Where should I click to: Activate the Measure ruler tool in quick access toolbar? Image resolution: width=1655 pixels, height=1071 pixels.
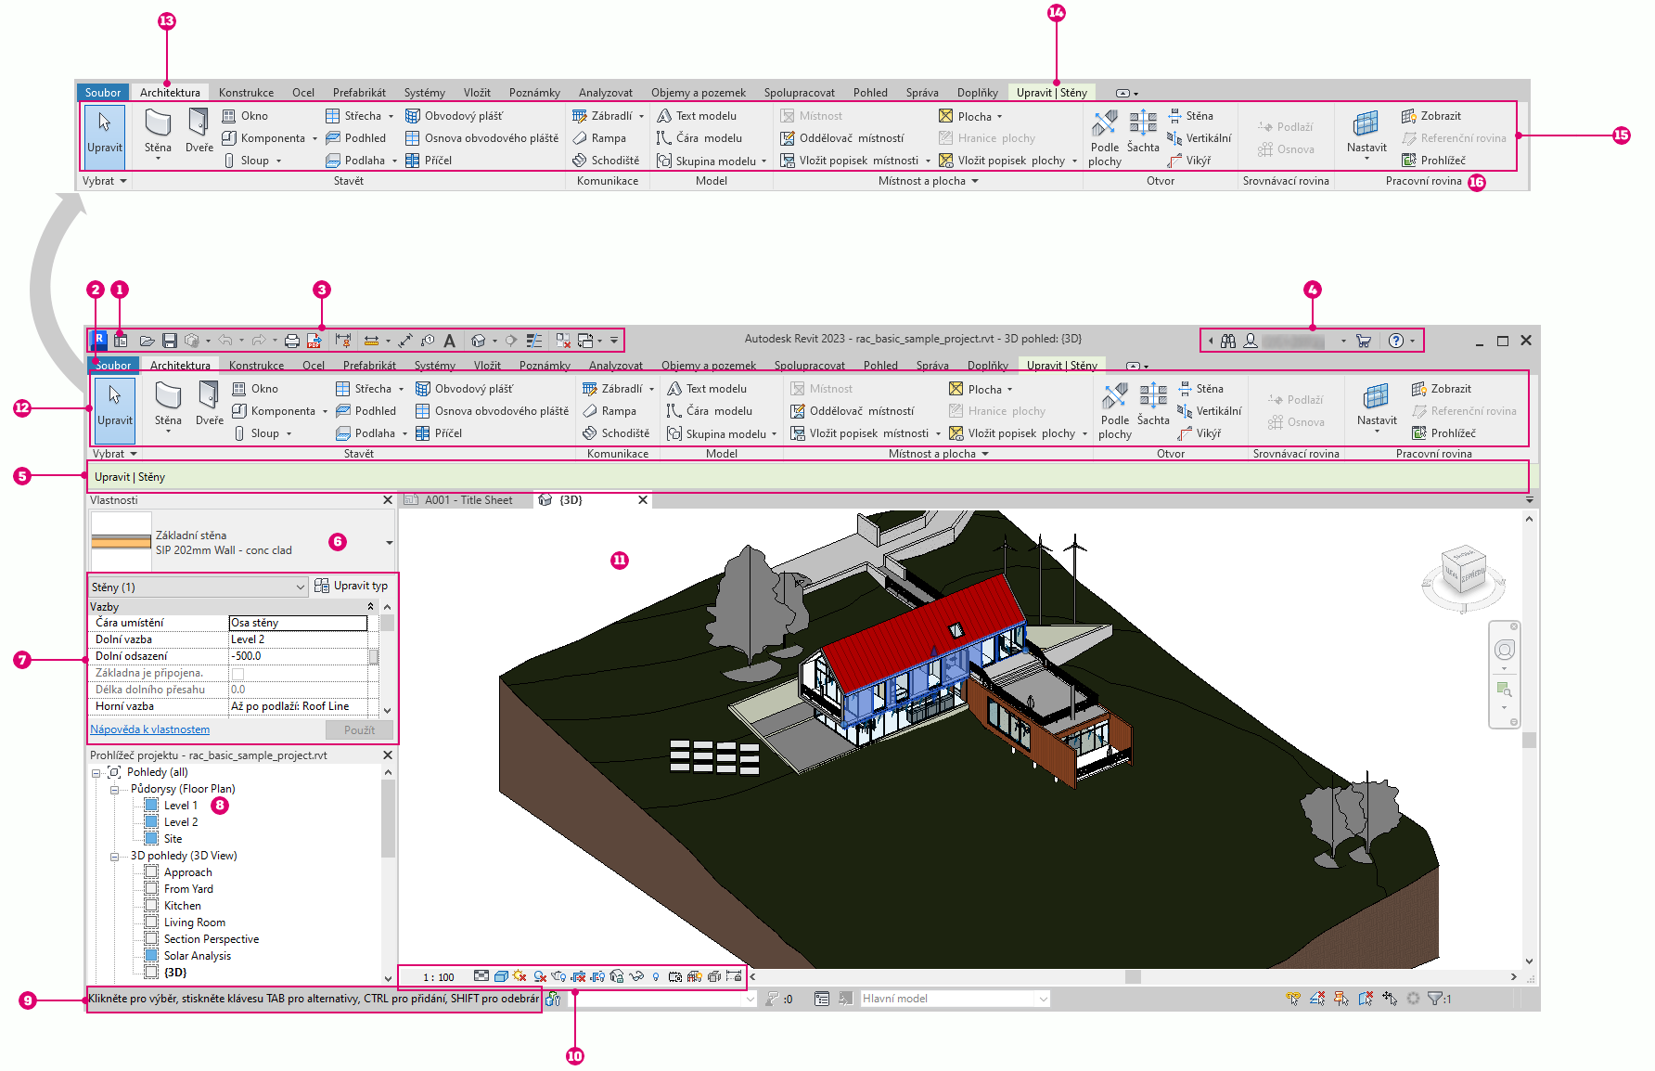point(371,341)
